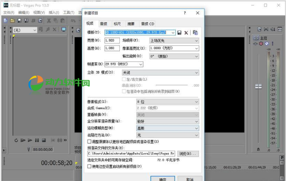Switch to the 音频 tab
This screenshot has height=181, width=286.
click(x=103, y=24)
